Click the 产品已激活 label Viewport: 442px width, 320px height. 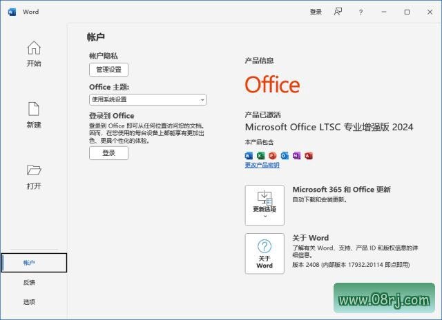[x=262, y=115]
